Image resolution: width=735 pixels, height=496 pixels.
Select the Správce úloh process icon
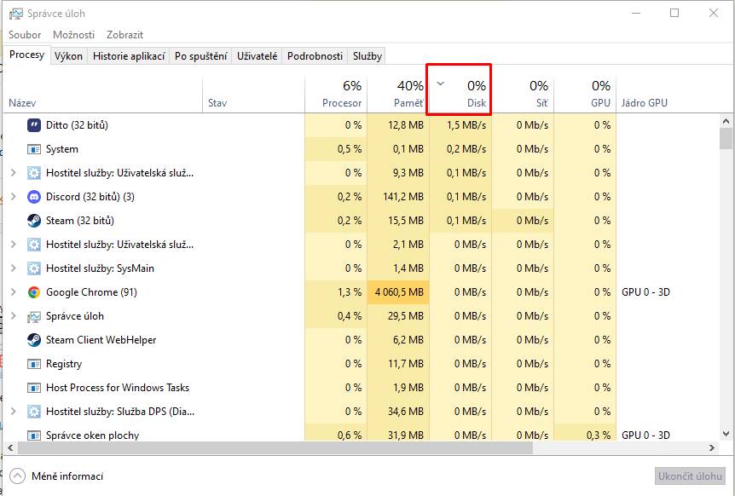pyautogui.click(x=34, y=316)
